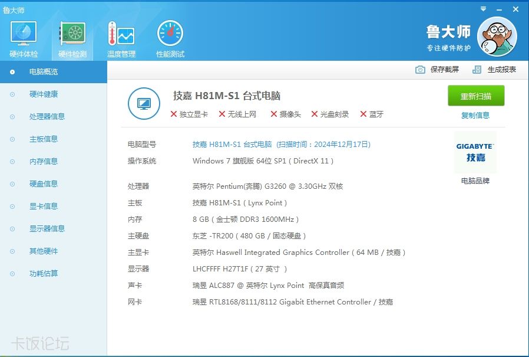
Task: Select the 硬件检测 hardware detection icon
Action: (72, 39)
